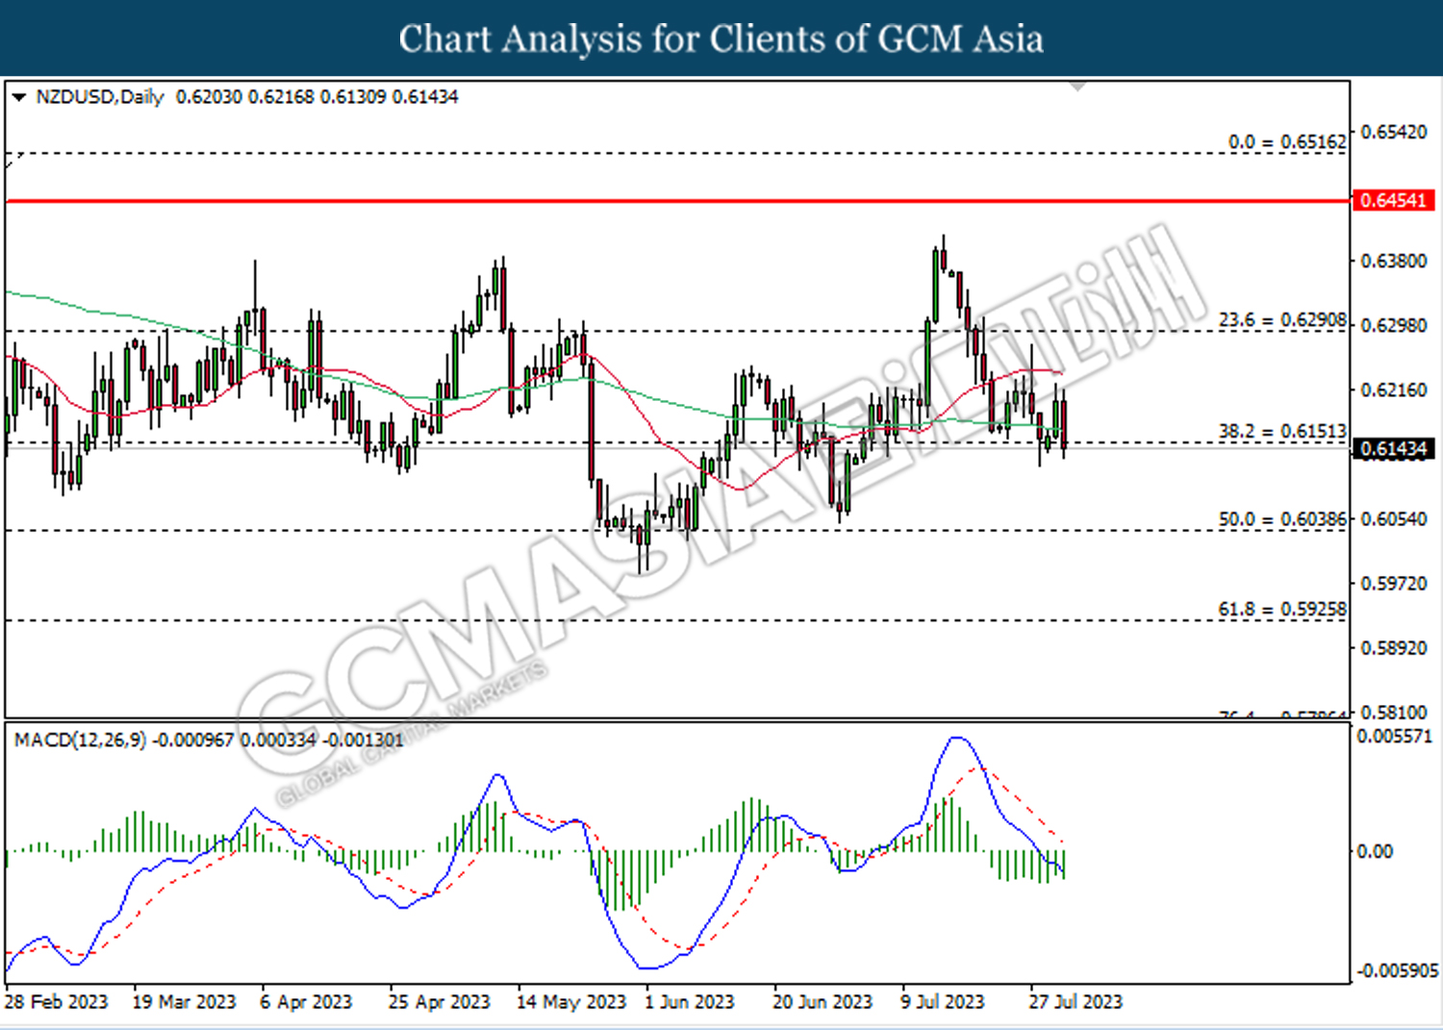The height and width of the screenshot is (1030, 1443).
Task: Click the 28 Feb 2023 date label
Action: (x=56, y=1002)
